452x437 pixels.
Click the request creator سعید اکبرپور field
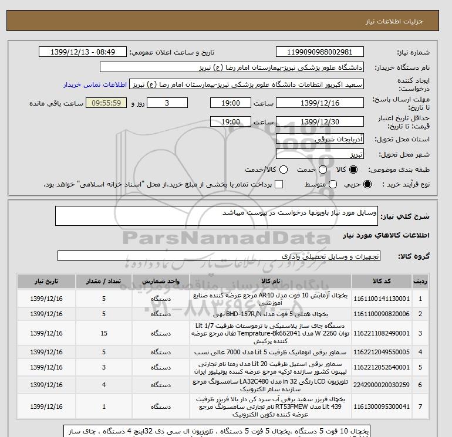[x=247, y=84]
